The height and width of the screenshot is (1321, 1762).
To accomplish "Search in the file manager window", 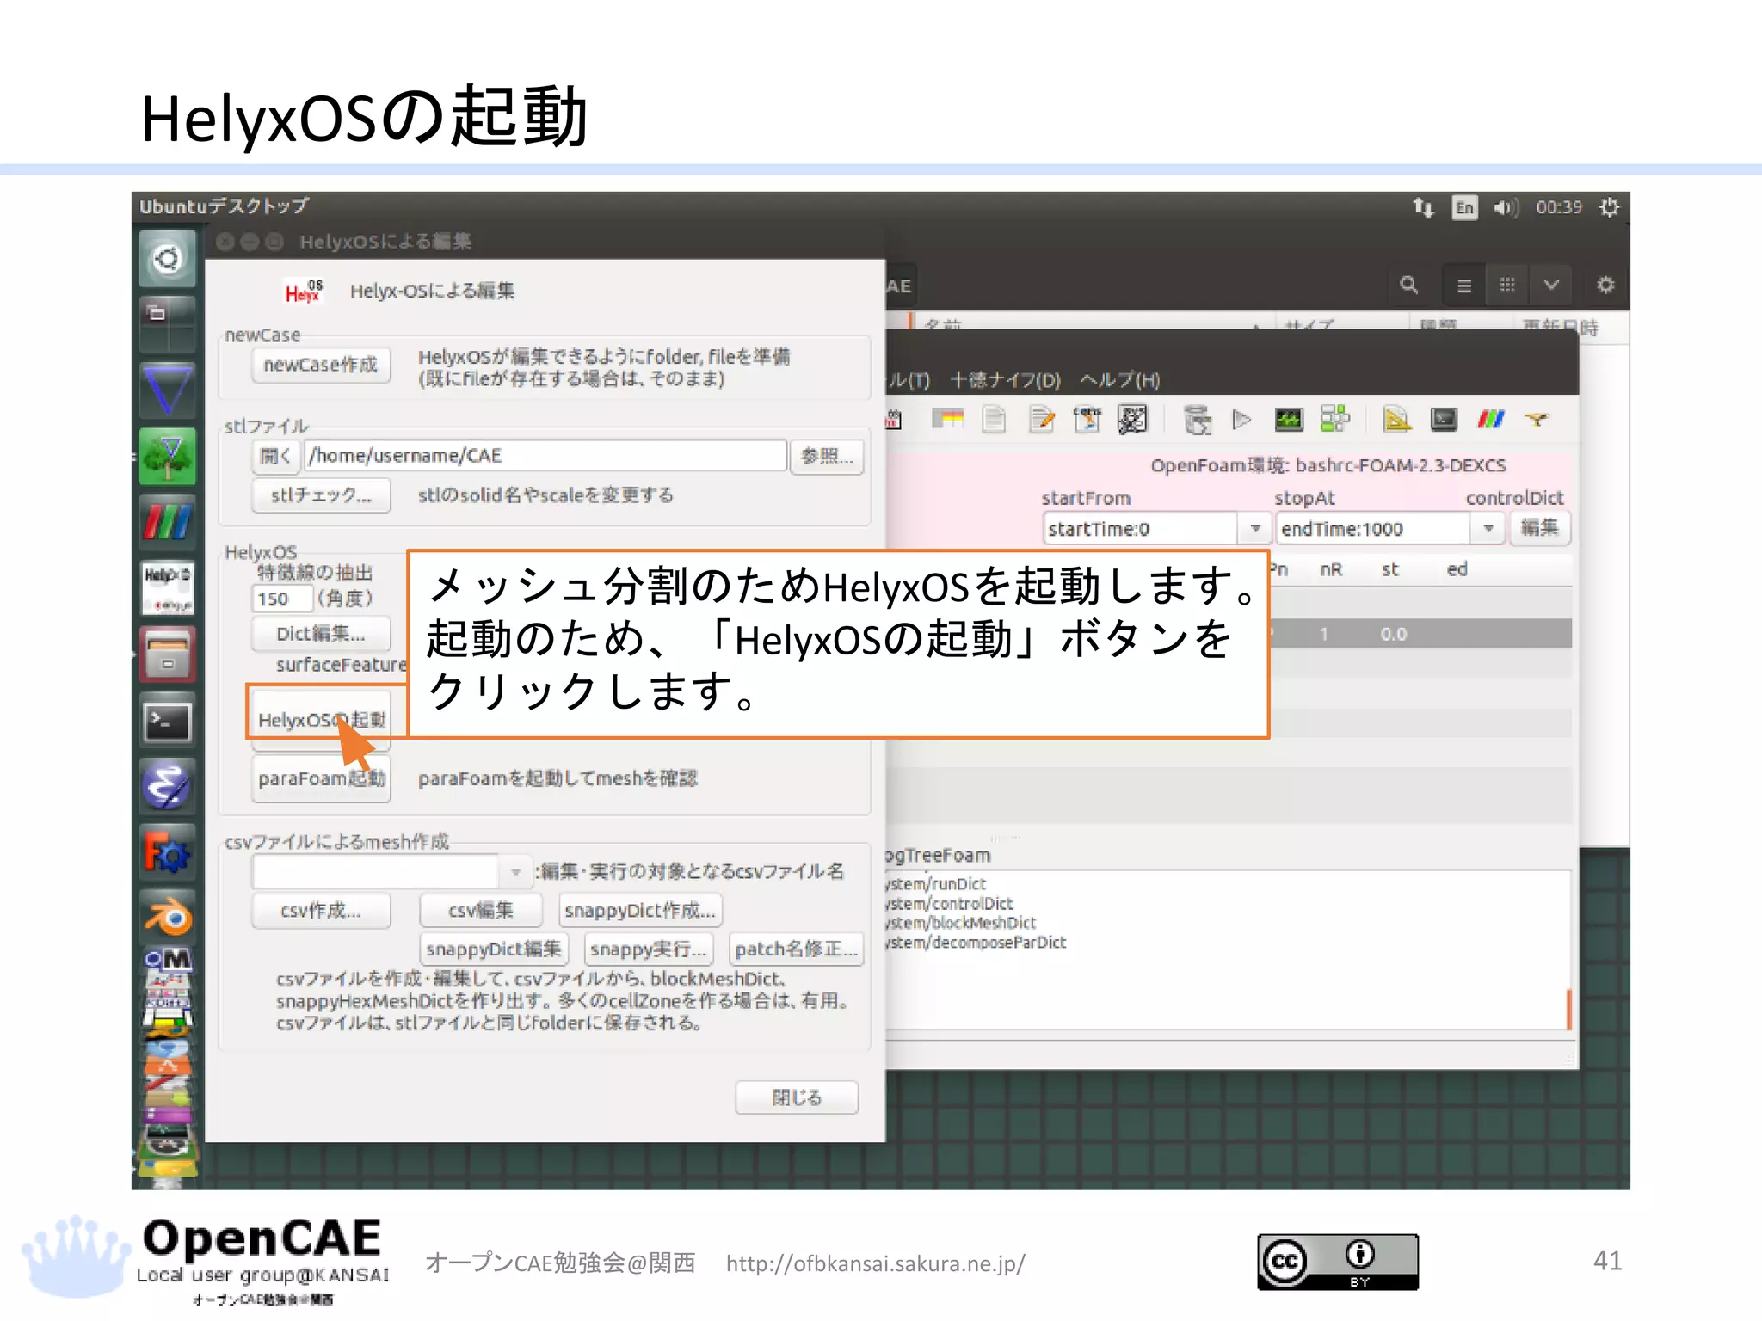I will coord(1408,285).
